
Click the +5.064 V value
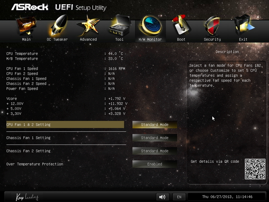point(117,109)
